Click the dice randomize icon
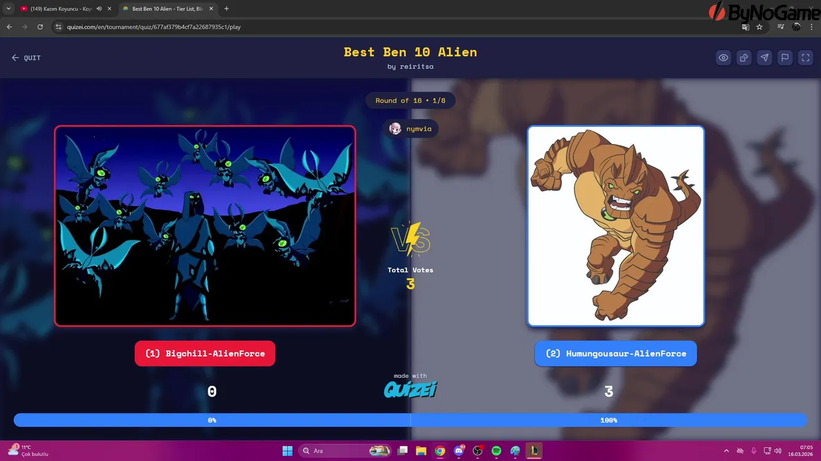 (x=744, y=58)
